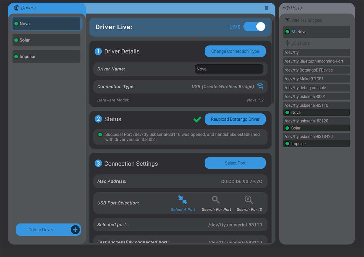Viewport: 364px width, 257px height.
Task: Click Solar driver under usbserial-83120 port
Action: click(x=316, y=128)
